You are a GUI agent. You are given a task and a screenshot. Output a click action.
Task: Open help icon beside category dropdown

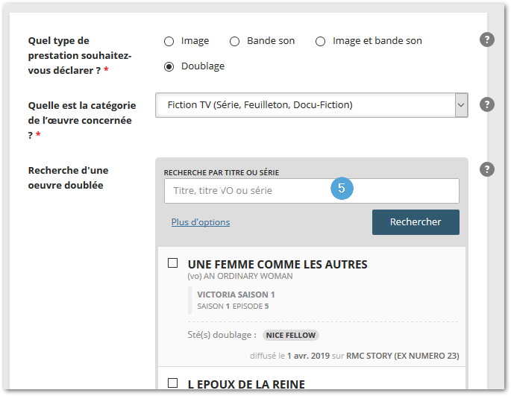click(487, 104)
